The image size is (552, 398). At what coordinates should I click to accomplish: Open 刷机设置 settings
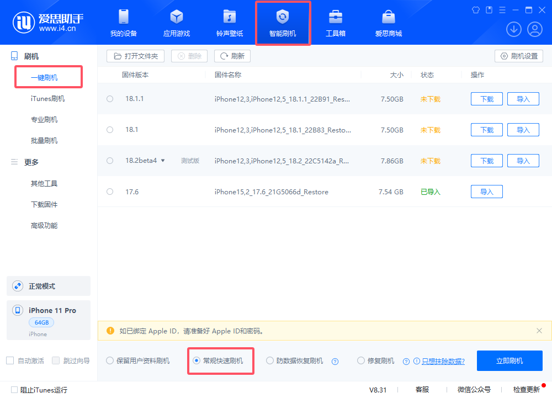[x=519, y=56]
